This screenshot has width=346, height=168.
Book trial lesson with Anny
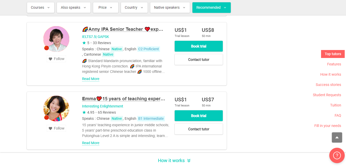click(x=199, y=46)
